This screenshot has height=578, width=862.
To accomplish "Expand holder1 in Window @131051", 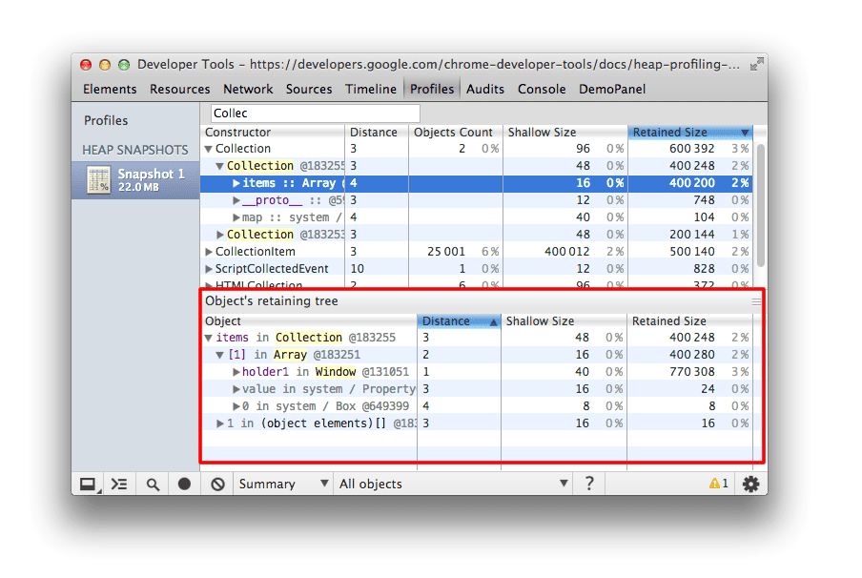I will (237, 372).
